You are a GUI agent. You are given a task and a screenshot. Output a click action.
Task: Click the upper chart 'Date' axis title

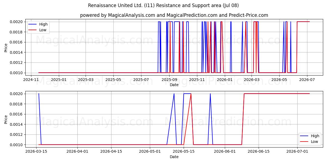coord(174,85)
